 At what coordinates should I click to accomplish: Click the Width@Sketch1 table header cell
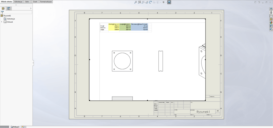[x=114, y=24]
